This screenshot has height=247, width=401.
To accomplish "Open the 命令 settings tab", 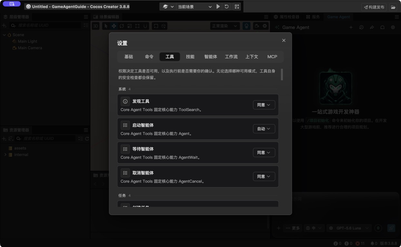I will pos(149,57).
